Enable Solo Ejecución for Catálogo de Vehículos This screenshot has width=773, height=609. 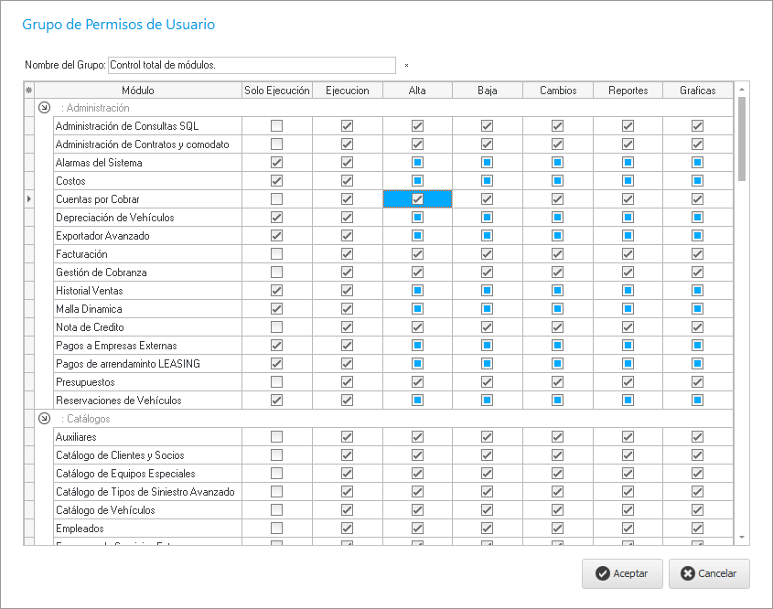point(276,510)
